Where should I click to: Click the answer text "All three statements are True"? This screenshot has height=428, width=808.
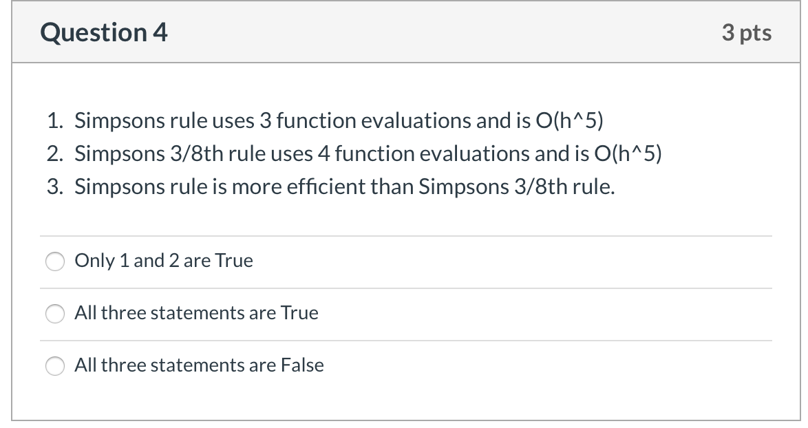pyautogui.click(x=195, y=313)
